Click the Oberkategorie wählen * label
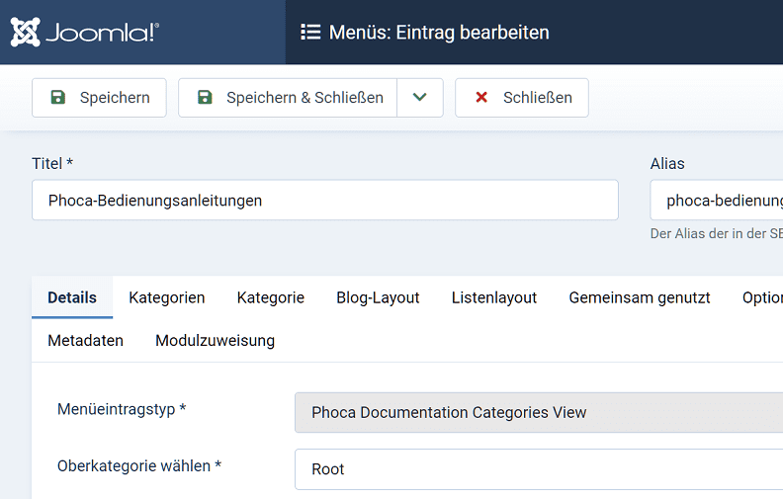This screenshot has height=499, width=783. click(139, 465)
